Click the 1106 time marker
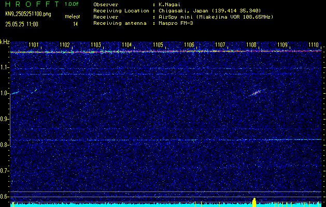 click(189, 45)
